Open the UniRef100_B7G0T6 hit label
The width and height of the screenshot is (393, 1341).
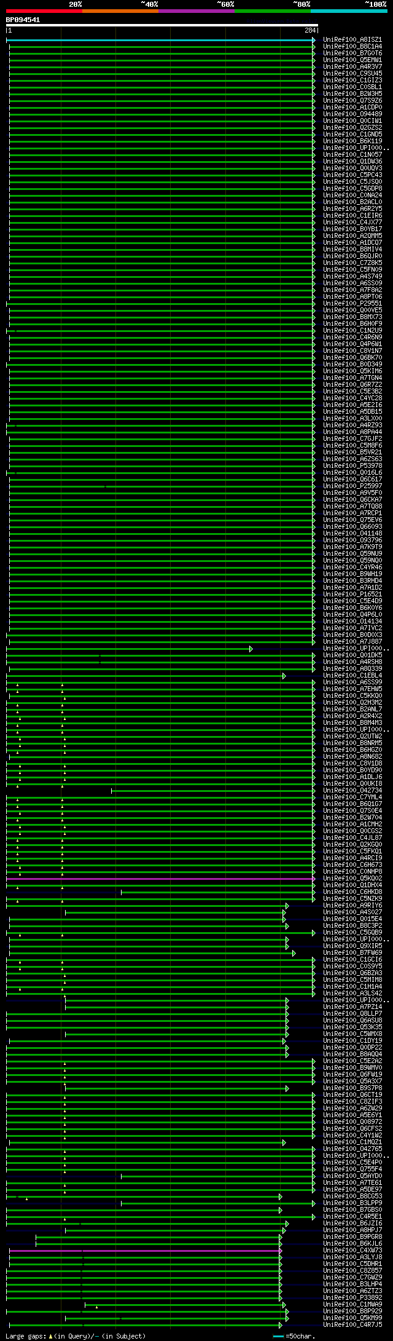click(x=352, y=53)
